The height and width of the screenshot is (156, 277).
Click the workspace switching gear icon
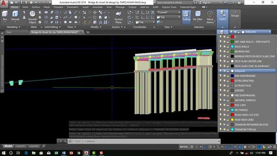[x=245, y=147]
